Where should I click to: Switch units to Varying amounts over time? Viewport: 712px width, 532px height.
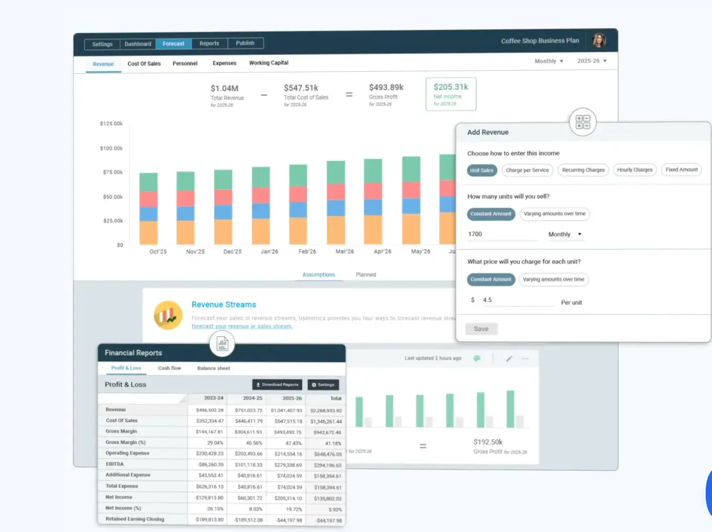555,214
